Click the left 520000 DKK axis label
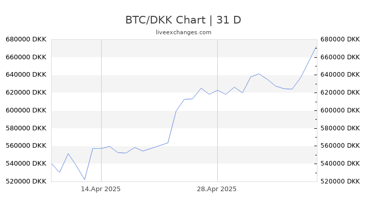This screenshot has height=207, width=368. point(26,181)
